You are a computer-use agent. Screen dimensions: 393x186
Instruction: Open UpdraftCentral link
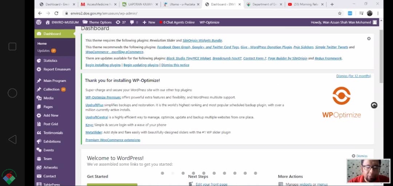tap(97, 117)
